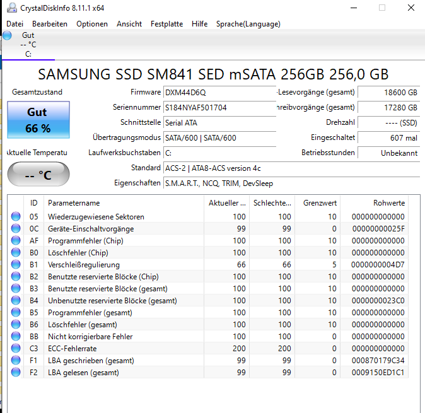Click status orb for LBA geschrieben row
Viewport: 425px width, 413px height.
(16, 360)
